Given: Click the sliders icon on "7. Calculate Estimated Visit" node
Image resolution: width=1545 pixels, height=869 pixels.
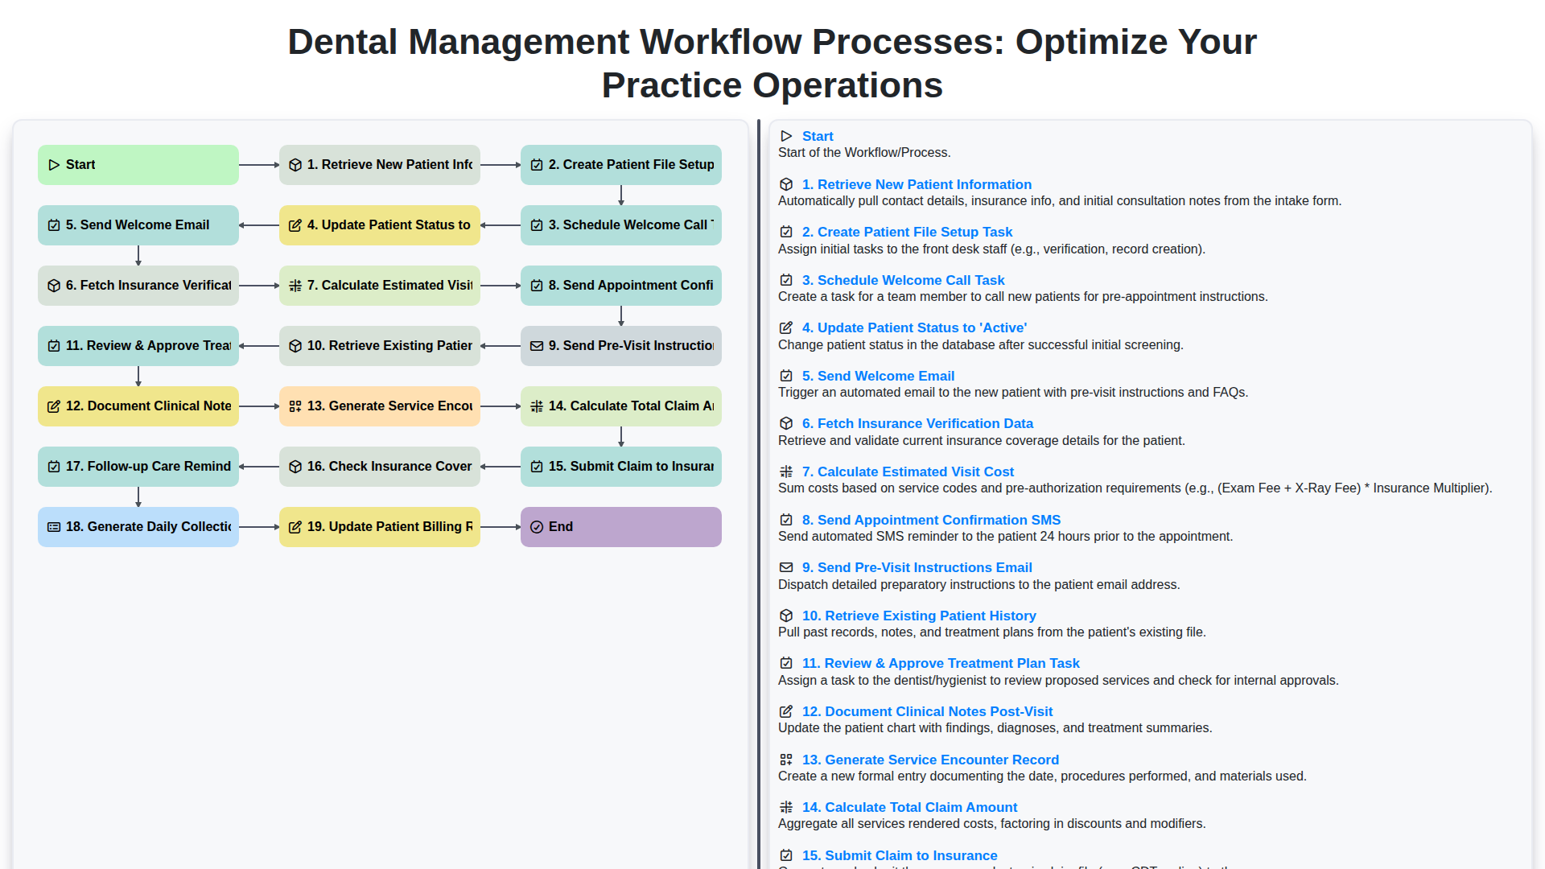Looking at the screenshot, I should click(295, 286).
